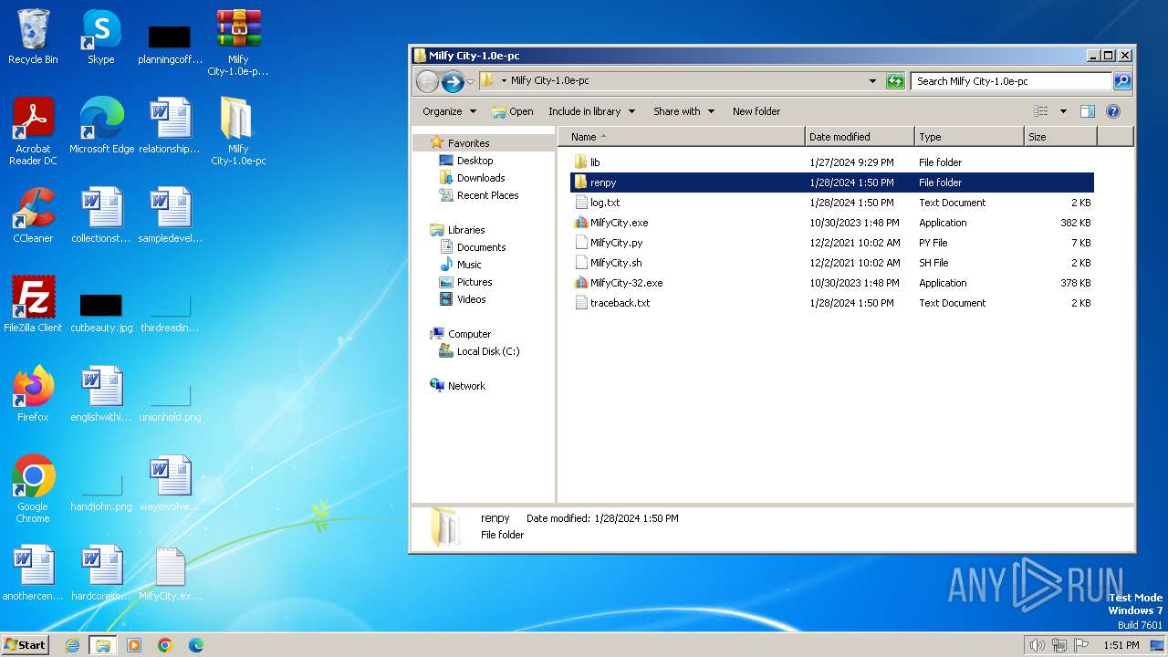The width and height of the screenshot is (1168, 657).
Task: Click the Search Milfy City-1.0e-pc field
Action: click(x=1011, y=81)
